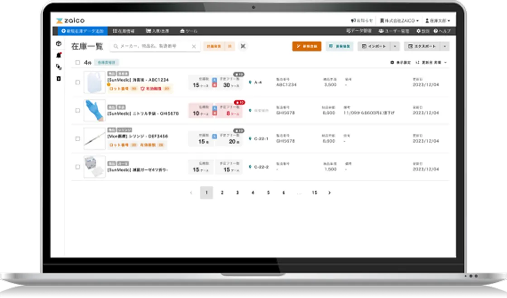Screen dimensions: 507x298
Task: Open the dropdown arrow beside インポート
Action: pyautogui.click(x=395, y=47)
